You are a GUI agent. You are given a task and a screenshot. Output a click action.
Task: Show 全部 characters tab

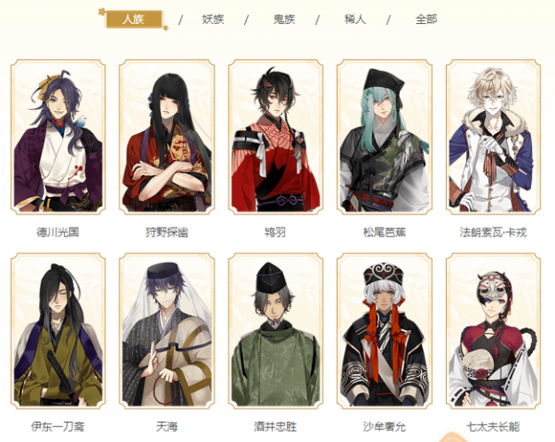(426, 19)
